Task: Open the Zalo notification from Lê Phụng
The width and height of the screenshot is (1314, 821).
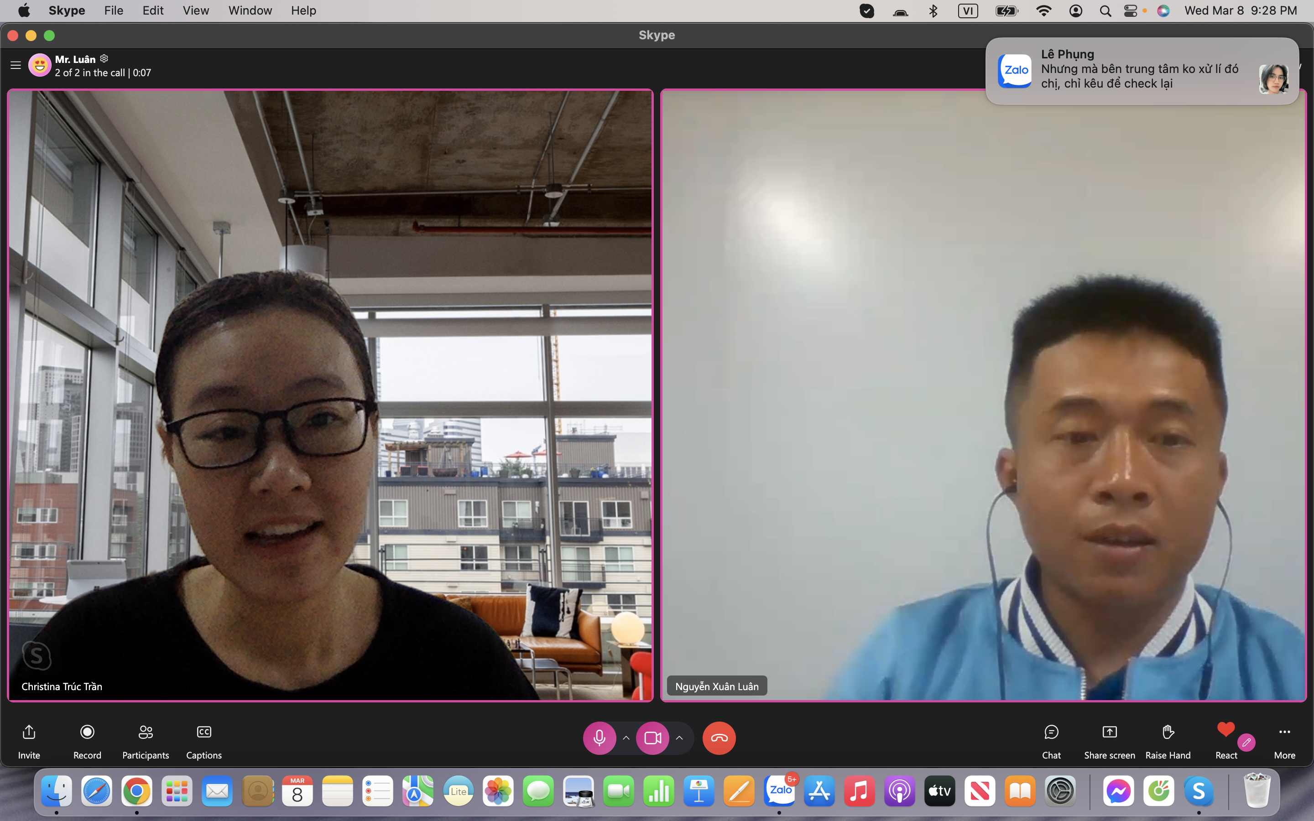Action: [x=1139, y=71]
